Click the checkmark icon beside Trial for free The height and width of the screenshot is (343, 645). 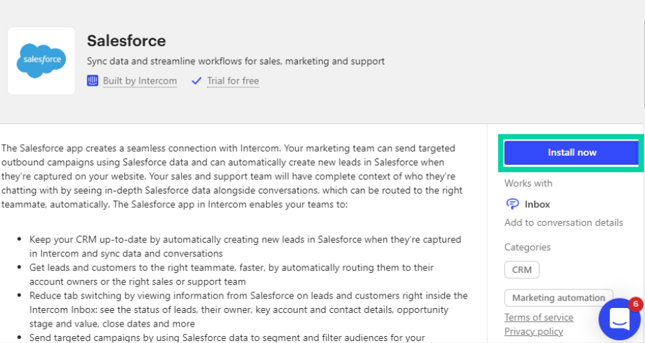(x=197, y=81)
